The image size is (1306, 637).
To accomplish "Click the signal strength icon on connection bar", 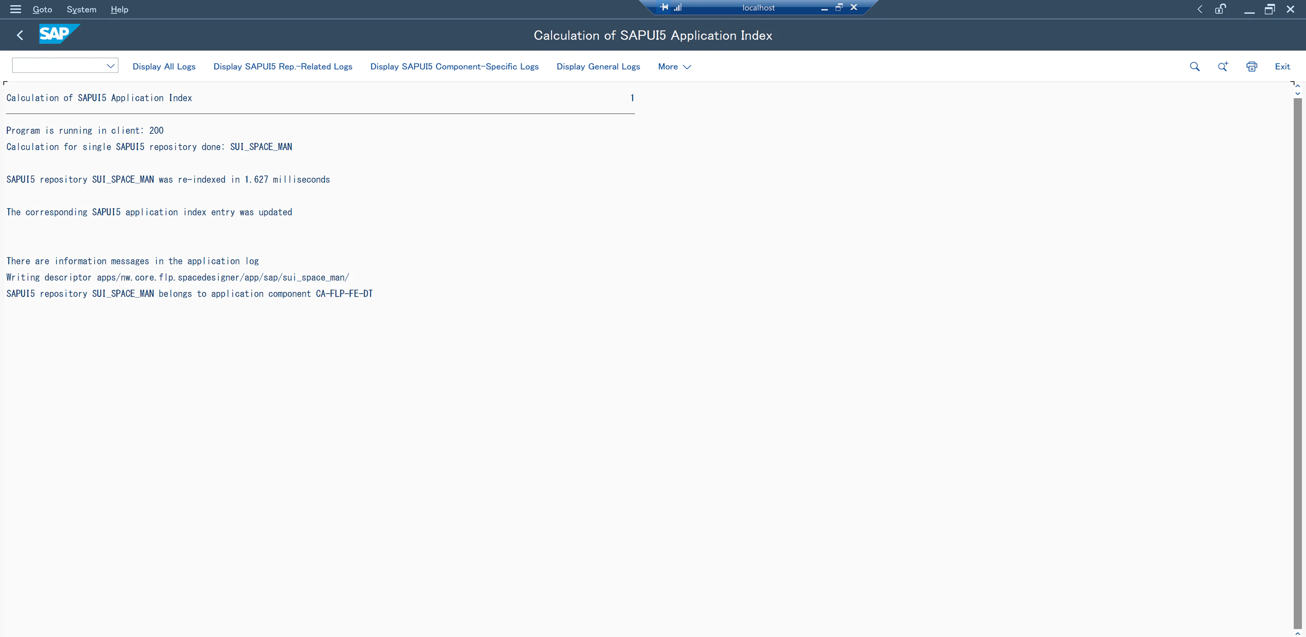I will pos(678,7).
